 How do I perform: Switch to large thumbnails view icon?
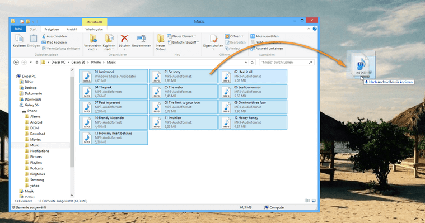[x=314, y=201]
